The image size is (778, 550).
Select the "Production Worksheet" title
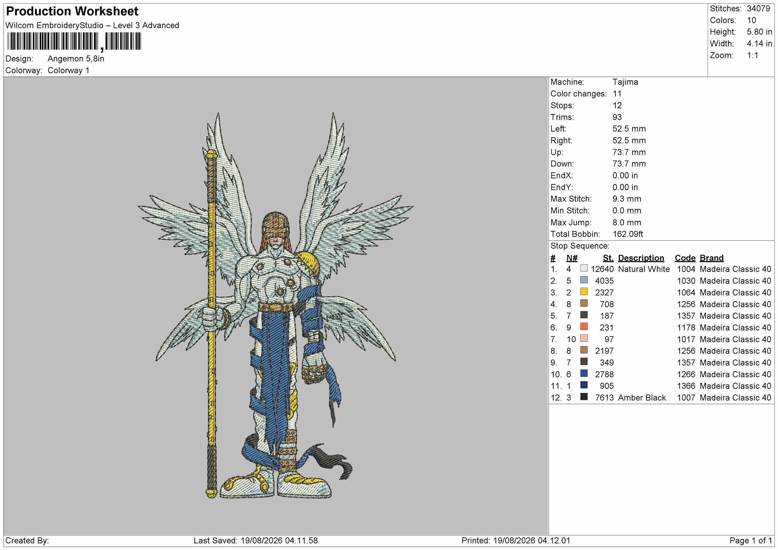coord(72,11)
